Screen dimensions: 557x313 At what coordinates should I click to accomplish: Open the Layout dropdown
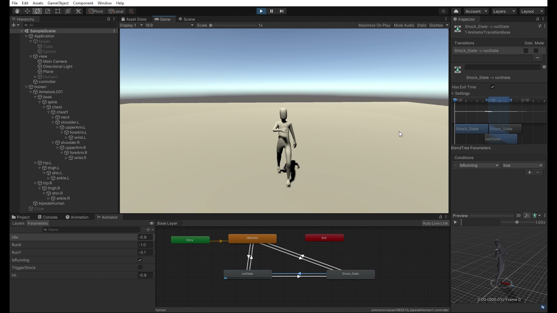(532, 11)
